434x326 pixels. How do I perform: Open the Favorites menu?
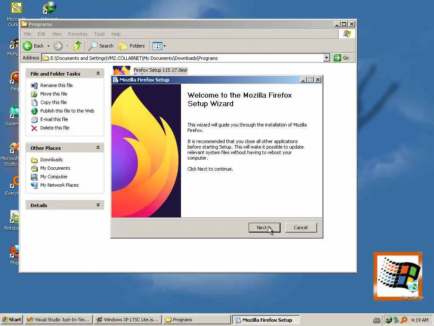click(78, 34)
